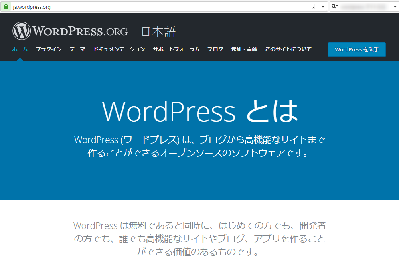
Task: Select 参加・貢献 in the nav bar
Action: coord(244,49)
